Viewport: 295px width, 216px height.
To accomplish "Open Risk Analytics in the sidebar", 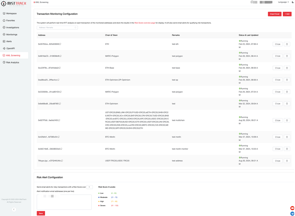I will [13, 63].
